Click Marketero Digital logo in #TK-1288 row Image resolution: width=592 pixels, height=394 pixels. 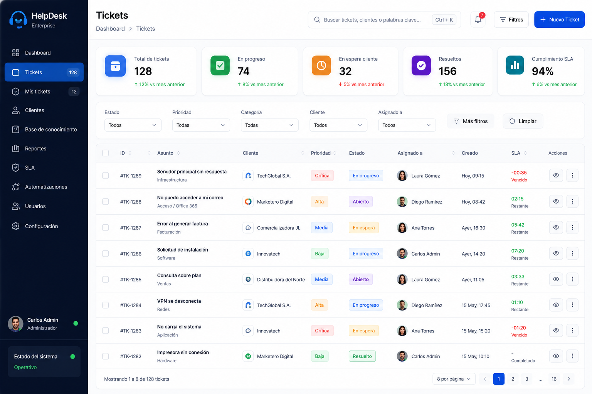(x=248, y=202)
